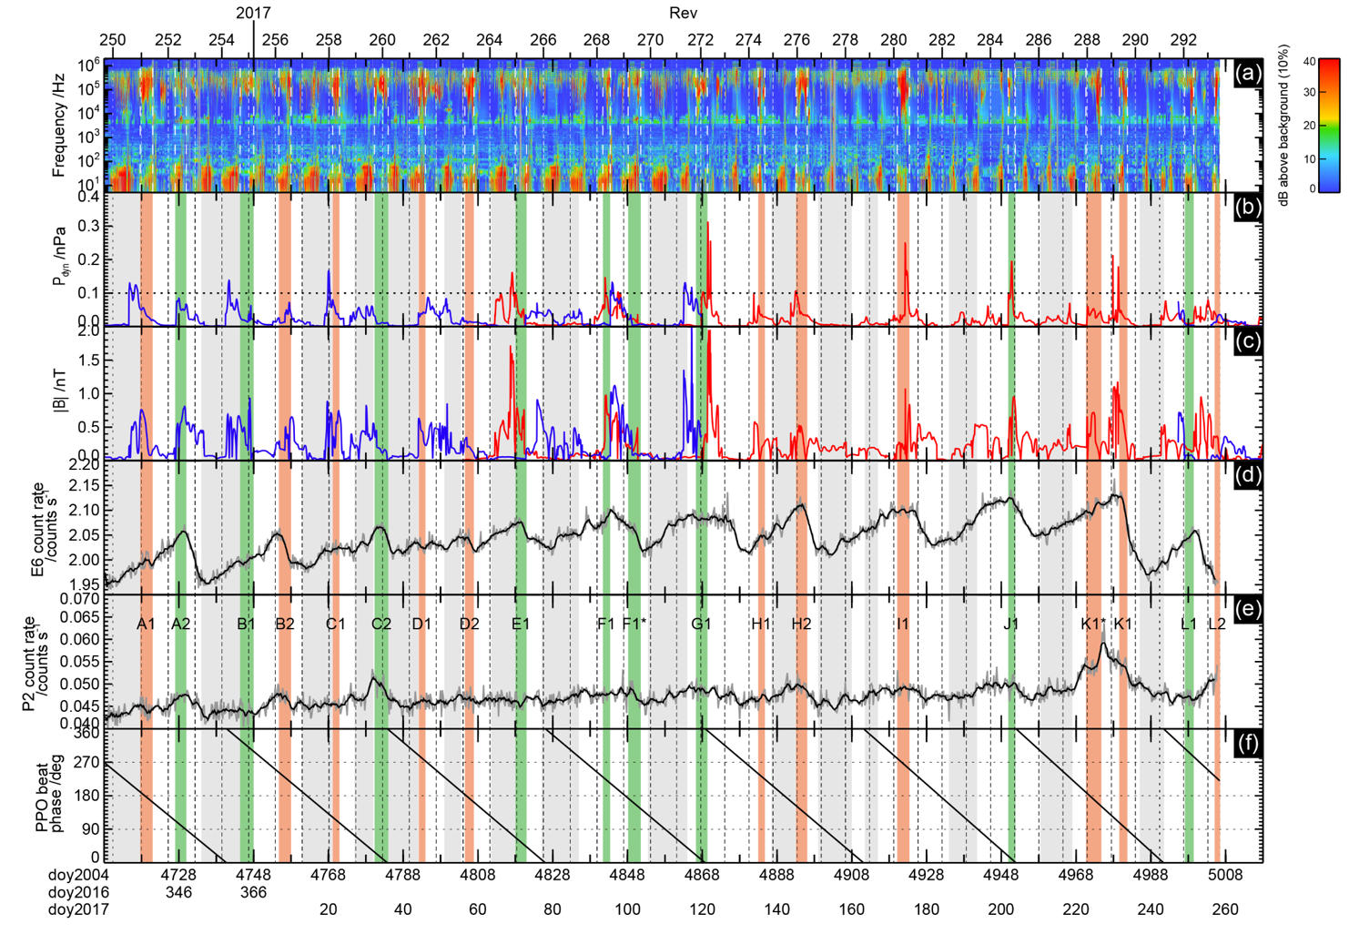The width and height of the screenshot is (1359, 934).
Task: Click the Rev 292 tick label
Action: [x=1183, y=40]
